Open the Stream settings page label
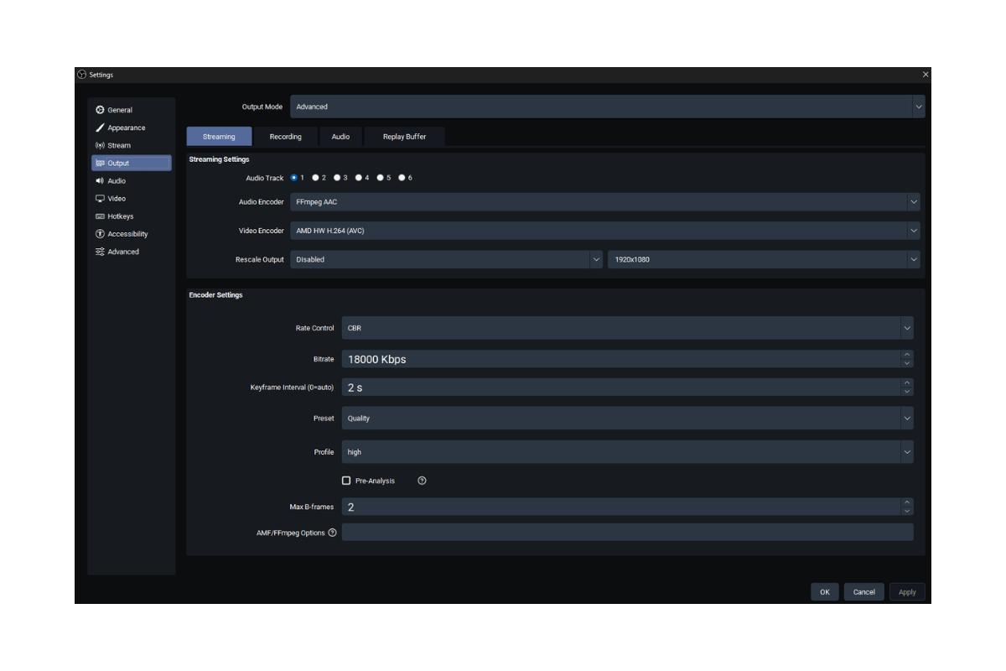Screen dimensions: 1006x671 pyautogui.click(x=119, y=145)
